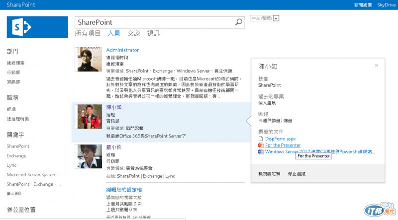Click the SharePoint logo tile
The height and width of the screenshot is (220, 398).
pos(37,27)
